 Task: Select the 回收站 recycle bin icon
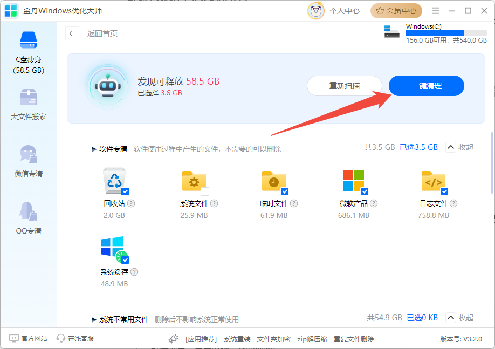pyautogui.click(x=114, y=180)
